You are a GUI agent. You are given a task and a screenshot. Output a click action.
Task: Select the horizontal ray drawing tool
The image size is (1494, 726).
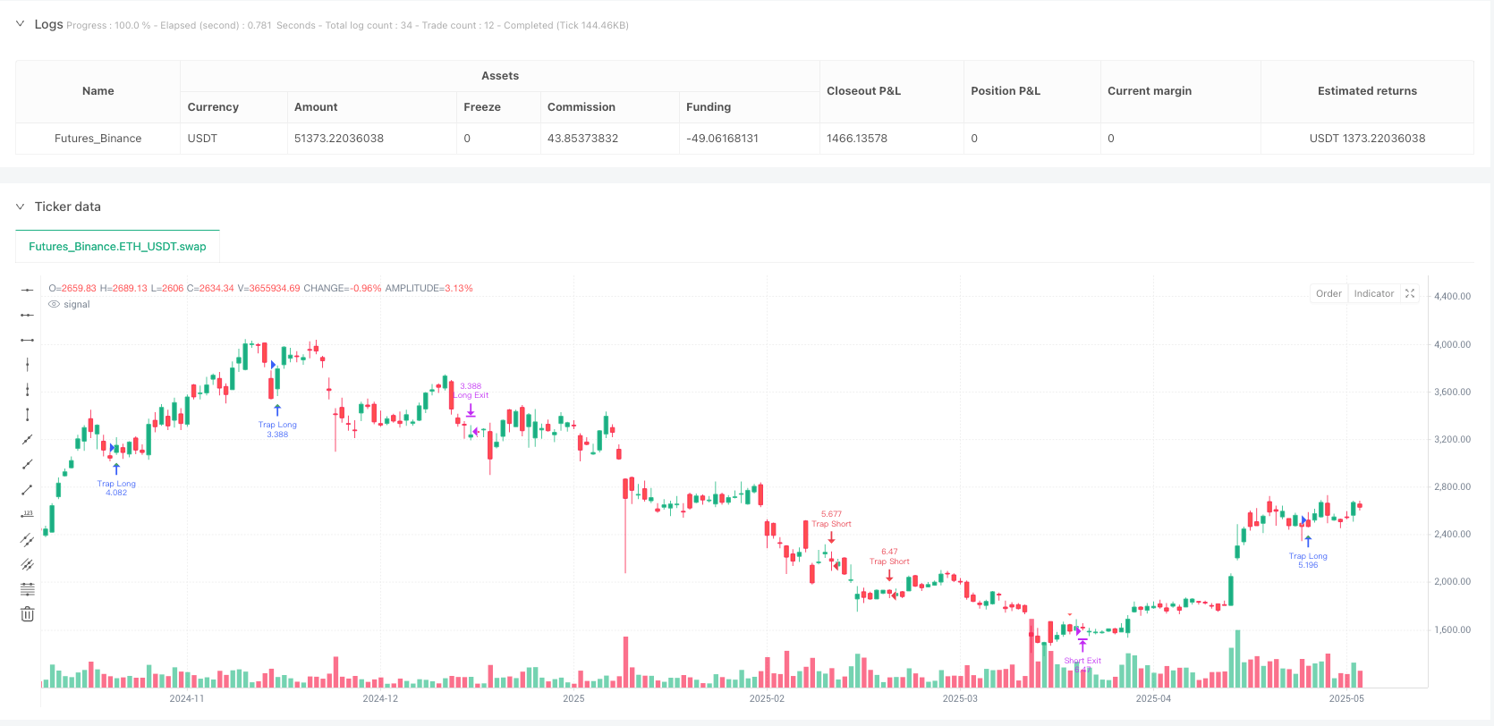pos(27,314)
